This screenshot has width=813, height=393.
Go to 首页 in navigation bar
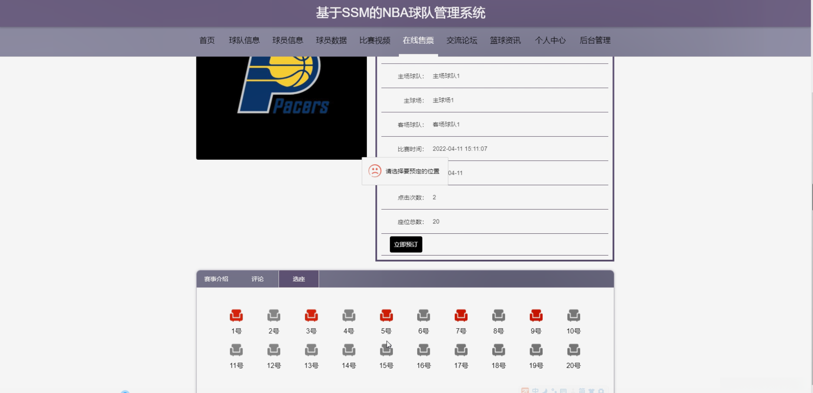point(207,40)
